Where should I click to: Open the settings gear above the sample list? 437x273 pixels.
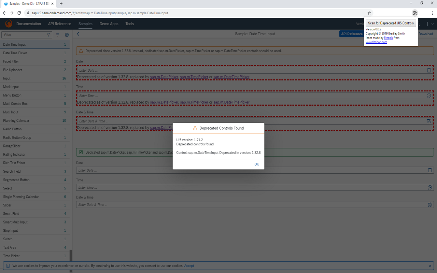click(x=67, y=34)
